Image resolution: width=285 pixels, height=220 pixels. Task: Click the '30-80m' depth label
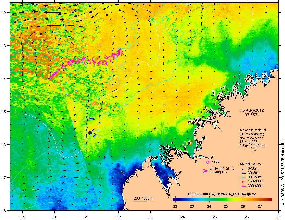tap(254, 173)
